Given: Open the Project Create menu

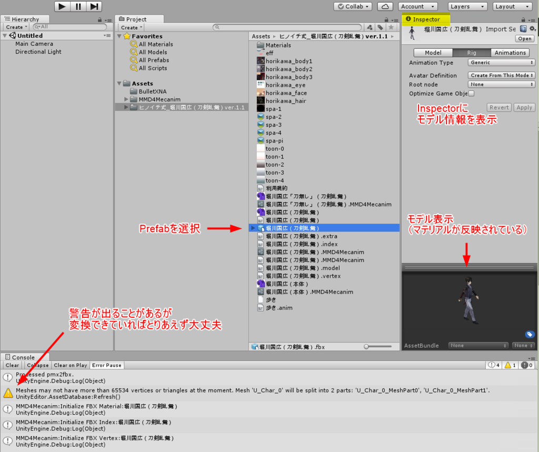Looking at the screenshot, I should 131,27.
